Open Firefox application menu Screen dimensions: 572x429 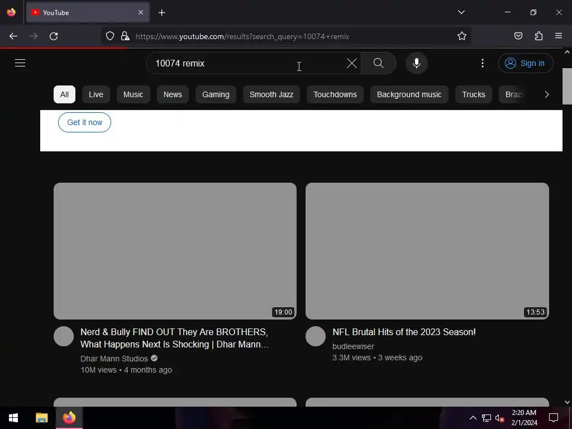559,36
